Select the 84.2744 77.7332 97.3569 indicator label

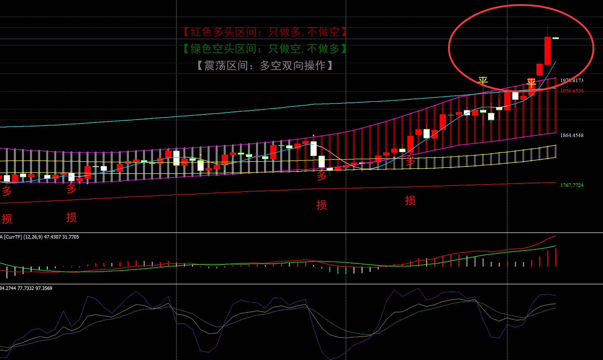click(26, 288)
